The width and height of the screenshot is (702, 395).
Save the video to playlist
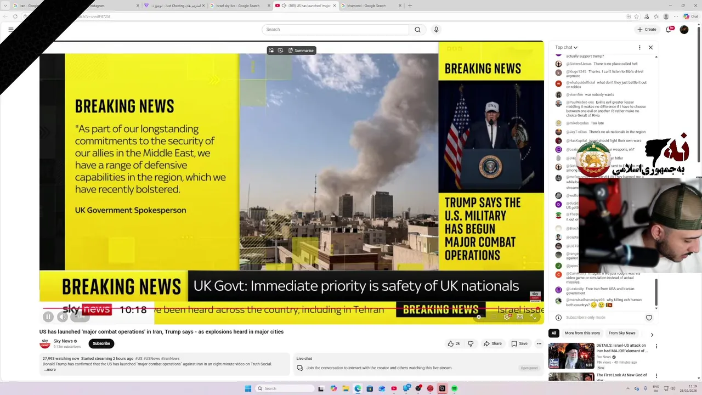coord(519,343)
